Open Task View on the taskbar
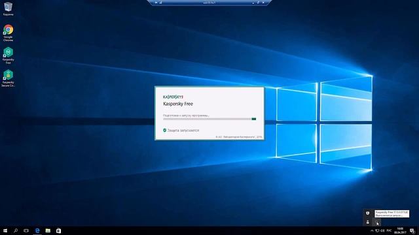Image resolution: width=419 pixels, height=235 pixels. tap(26, 230)
